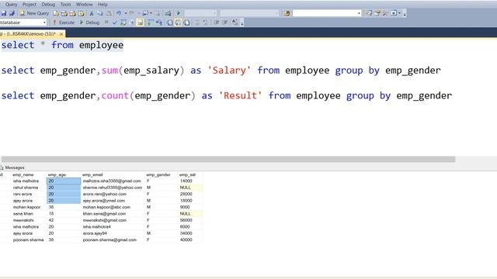The image size is (497, 279).
Task: Open the Find combo box dropdown arrow
Action: tap(359, 13)
